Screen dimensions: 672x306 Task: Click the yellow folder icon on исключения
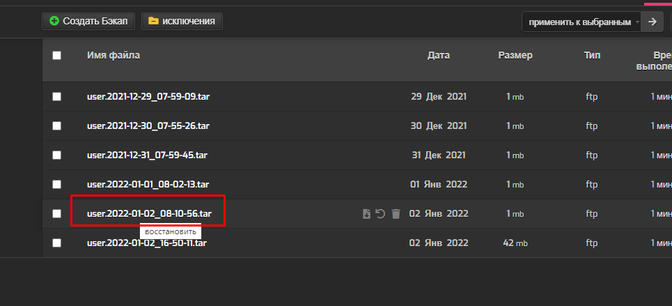tap(153, 21)
